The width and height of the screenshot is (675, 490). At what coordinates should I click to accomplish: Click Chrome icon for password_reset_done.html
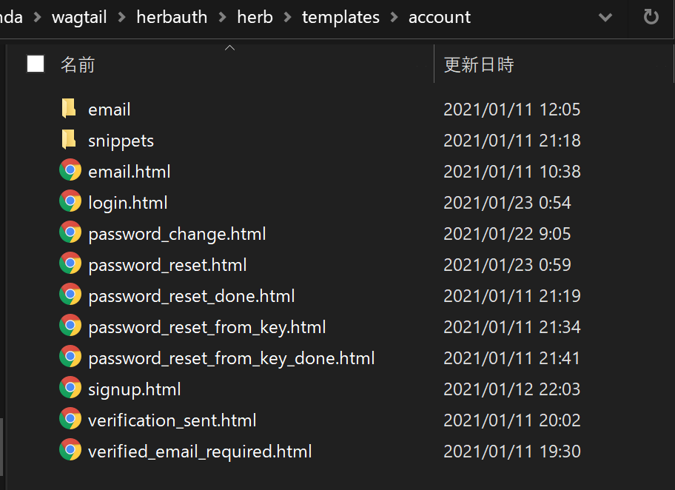pyautogui.click(x=70, y=295)
